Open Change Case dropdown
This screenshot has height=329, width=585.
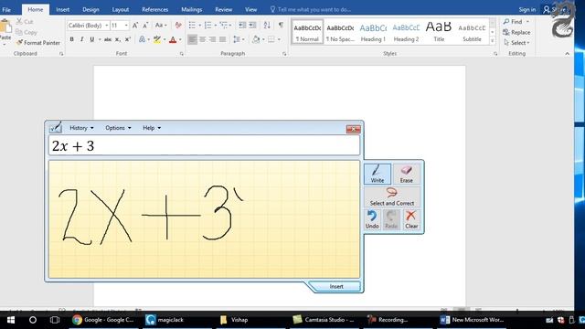[161, 25]
